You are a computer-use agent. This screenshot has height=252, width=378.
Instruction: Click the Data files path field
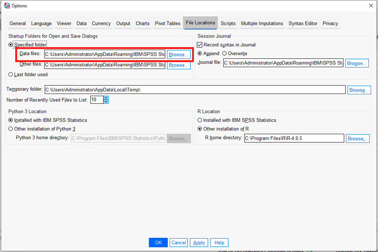(105, 54)
